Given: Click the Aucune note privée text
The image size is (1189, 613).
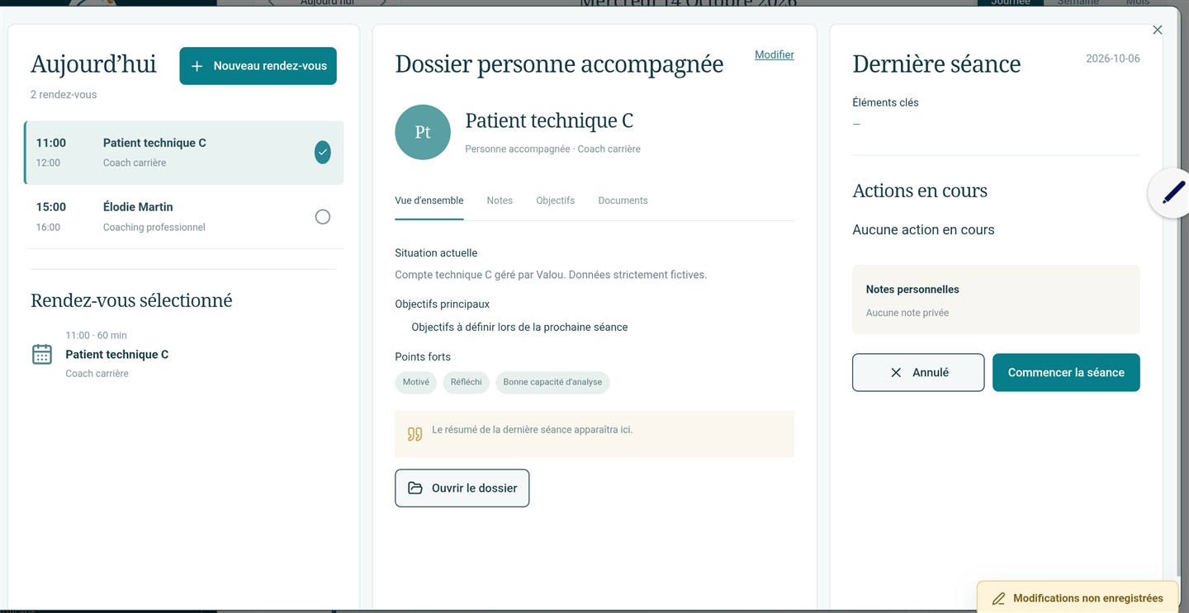Looking at the screenshot, I should (907, 314).
